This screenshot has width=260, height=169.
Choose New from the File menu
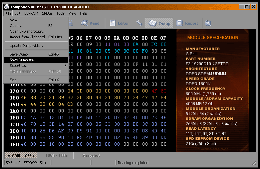[x=36, y=20]
